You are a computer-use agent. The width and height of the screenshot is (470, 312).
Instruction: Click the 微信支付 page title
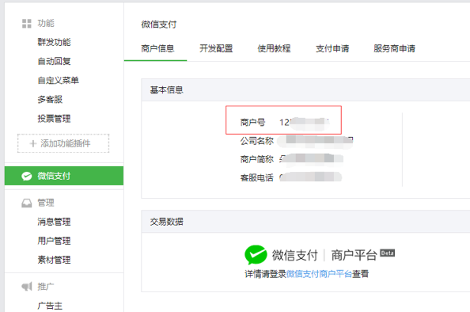pos(159,25)
